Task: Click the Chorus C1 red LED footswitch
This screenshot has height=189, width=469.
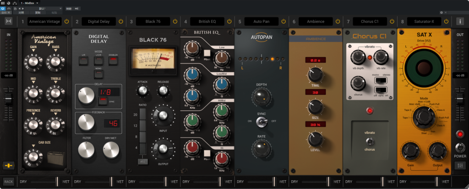Action: click(370, 111)
